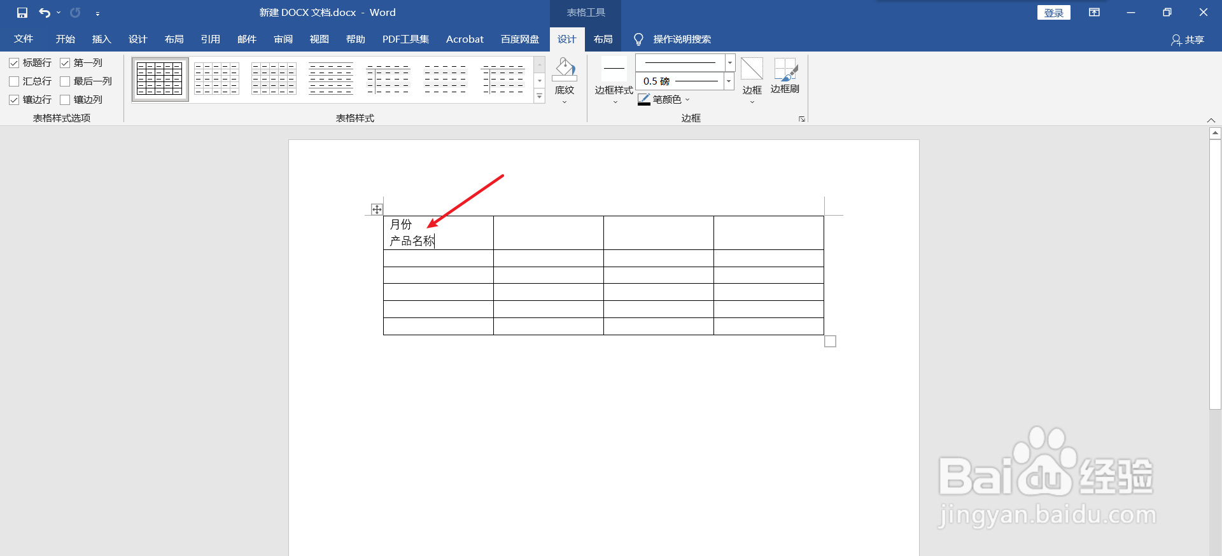Click the scrollbar up arrow
This screenshot has width=1222, height=556.
pyautogui.click(x=1216, y=133)
